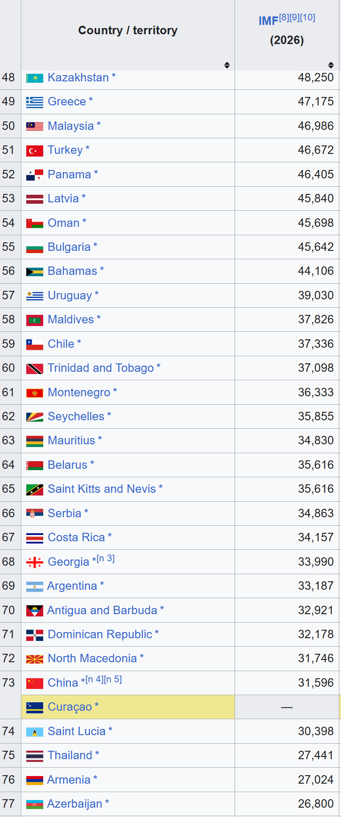The image size is (341, 817).
Task: Open the Azerbaijan country link
Action: click(74, 804)
